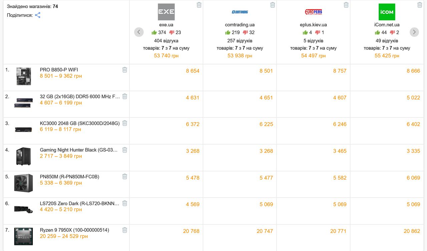The image size is (427, 251).
Task: Click price 4 607 for DDR5 at eplus.kiev.ua
Action: pos(340,97)
